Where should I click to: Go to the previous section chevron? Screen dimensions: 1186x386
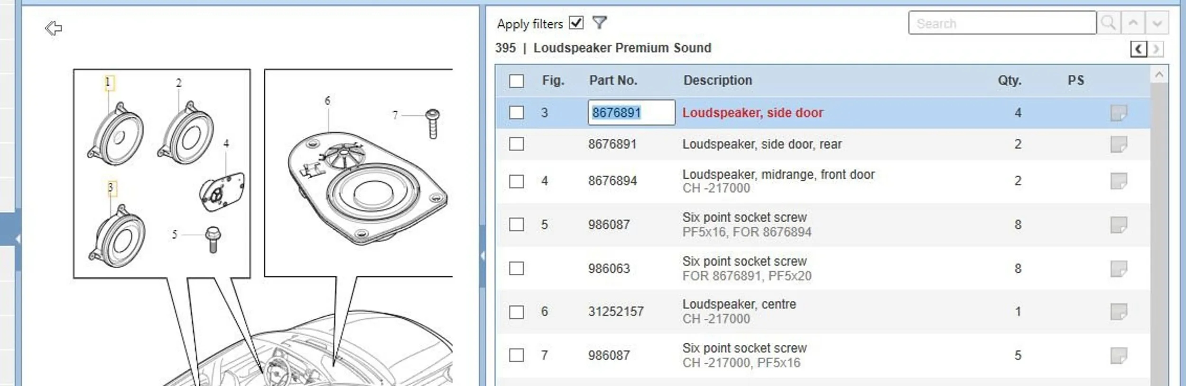(x=1139, y=49)
